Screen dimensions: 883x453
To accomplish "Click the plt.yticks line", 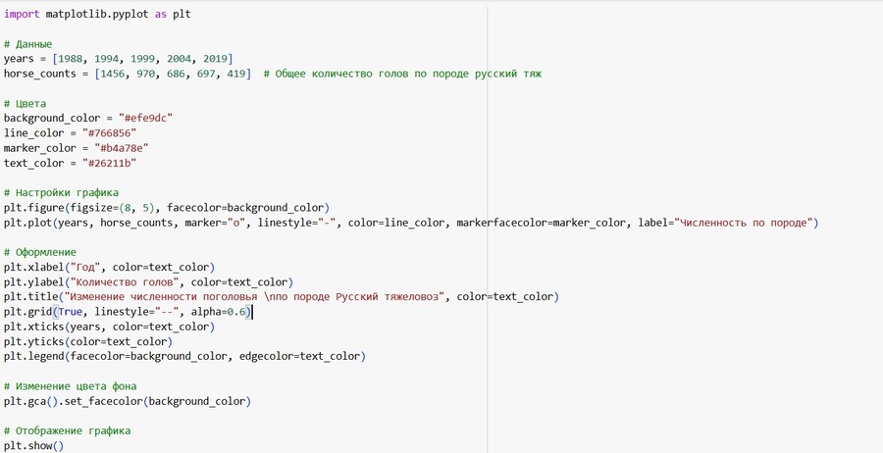I will (x=88, y=341).
